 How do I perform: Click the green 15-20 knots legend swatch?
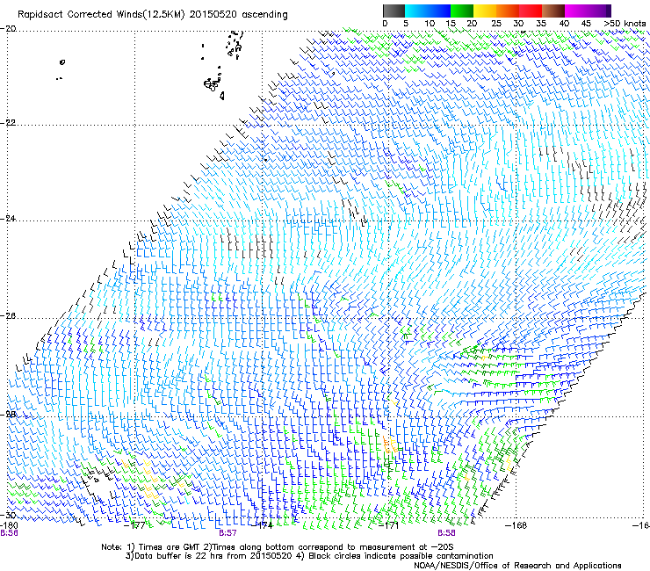pyautogui.click(x=462, y=11)
